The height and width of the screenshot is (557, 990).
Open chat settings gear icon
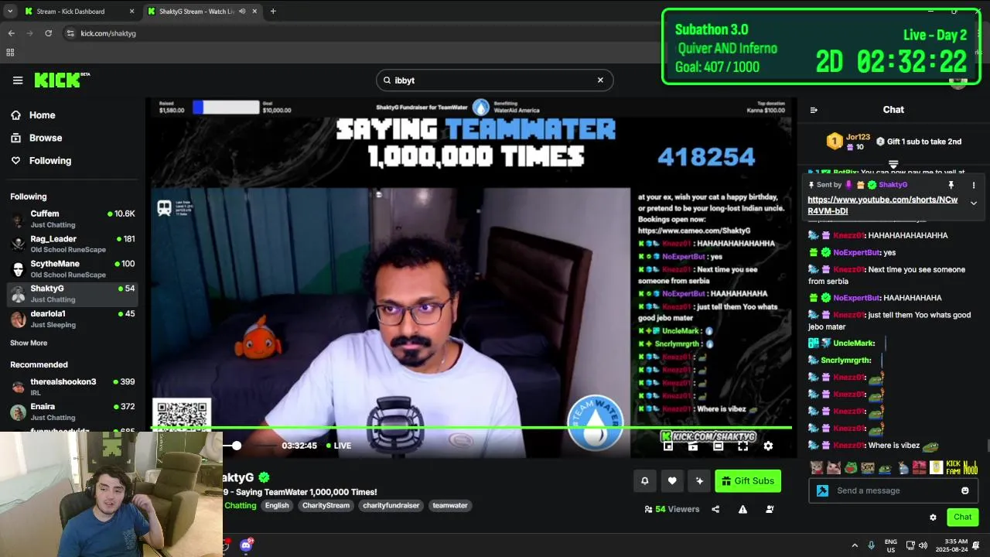(933, 518)
